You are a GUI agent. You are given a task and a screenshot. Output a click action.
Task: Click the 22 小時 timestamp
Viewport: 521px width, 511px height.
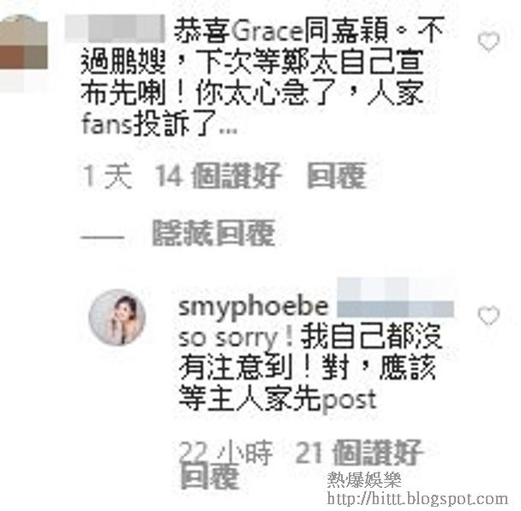point(226,453)
